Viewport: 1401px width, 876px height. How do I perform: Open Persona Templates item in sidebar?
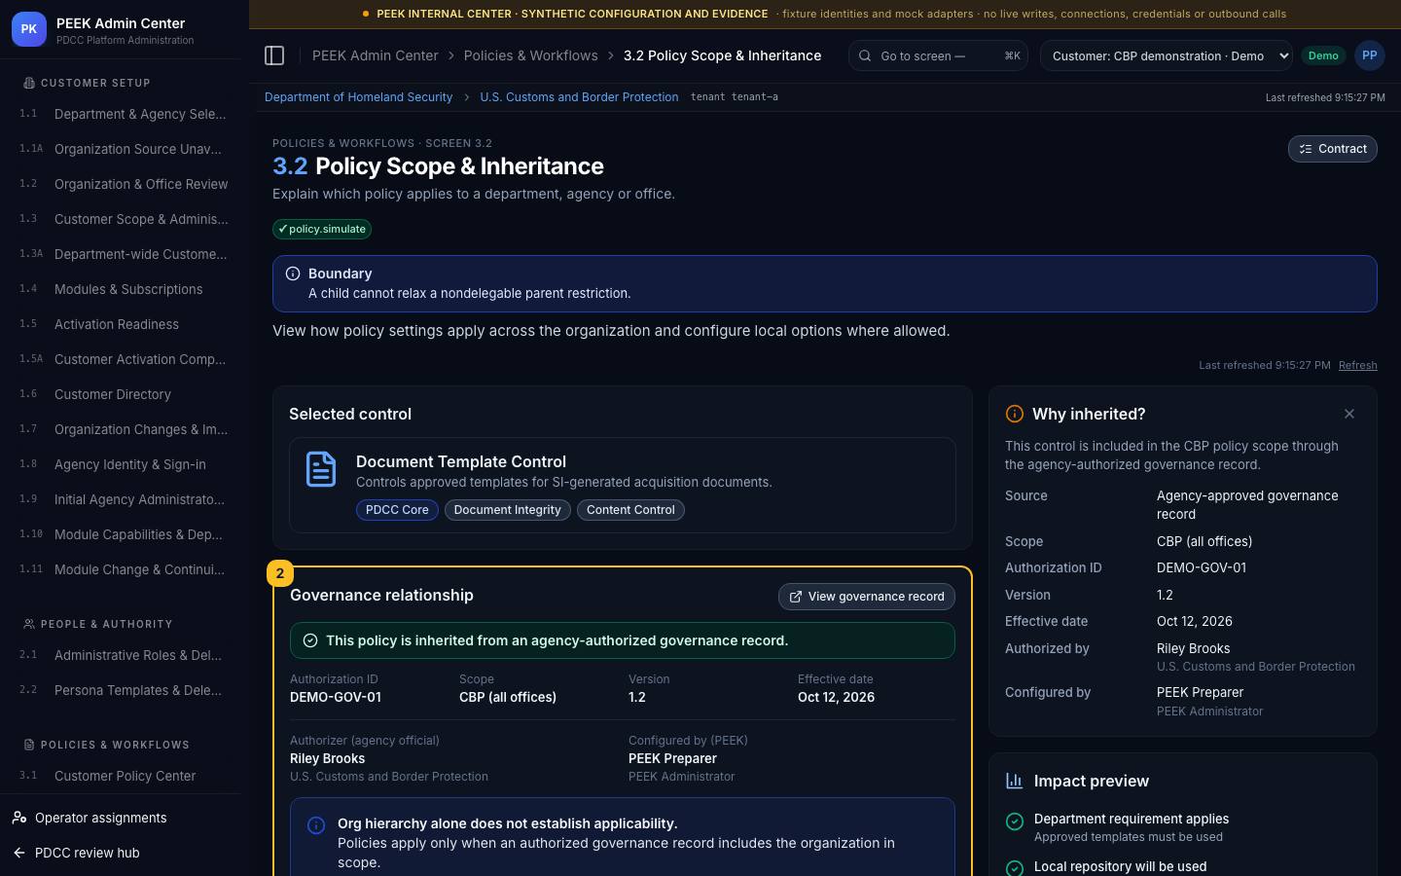[125, 690]
